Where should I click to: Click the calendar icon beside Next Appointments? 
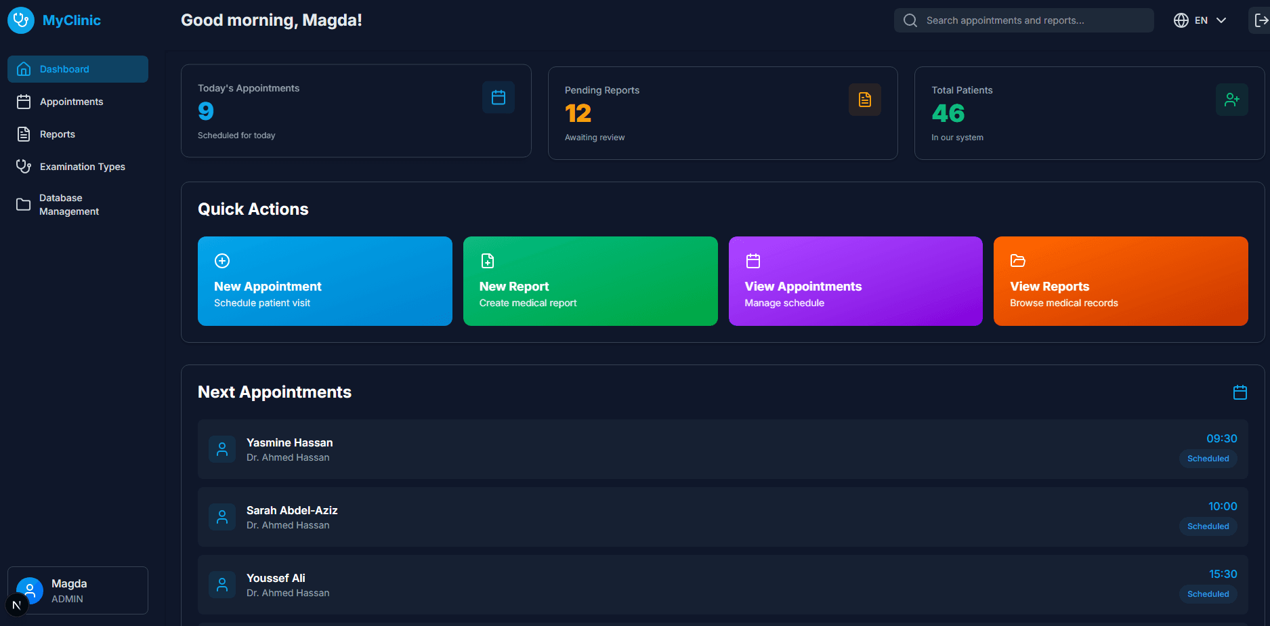(x=1240, y=392)
